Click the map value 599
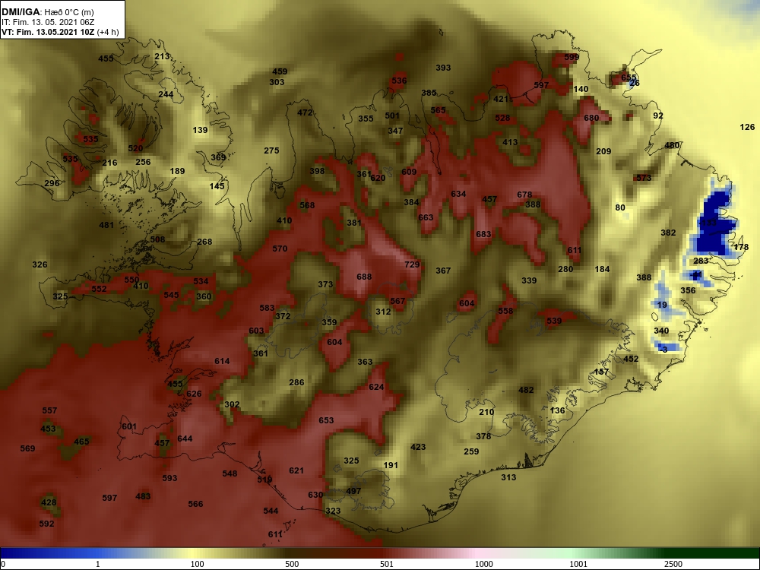Image resolution: width=760 pixels, height=570 pixels. 572,57
